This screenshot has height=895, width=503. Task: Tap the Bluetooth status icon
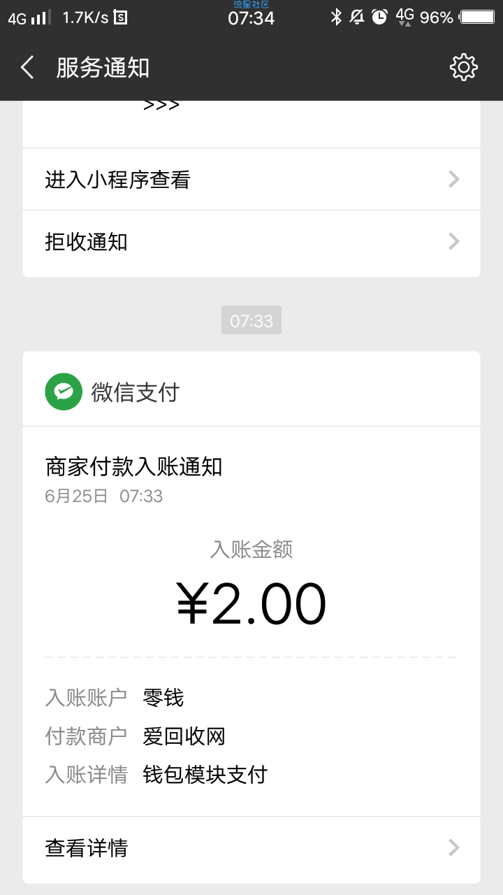(336, 17)
